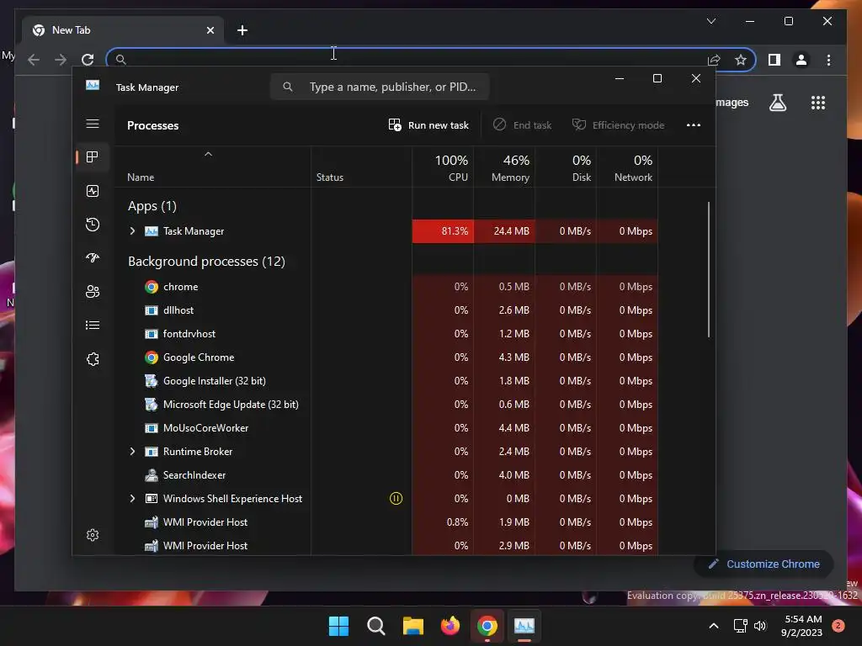
Task: Open the Services page icon
Action: click(x=93, y=359)
